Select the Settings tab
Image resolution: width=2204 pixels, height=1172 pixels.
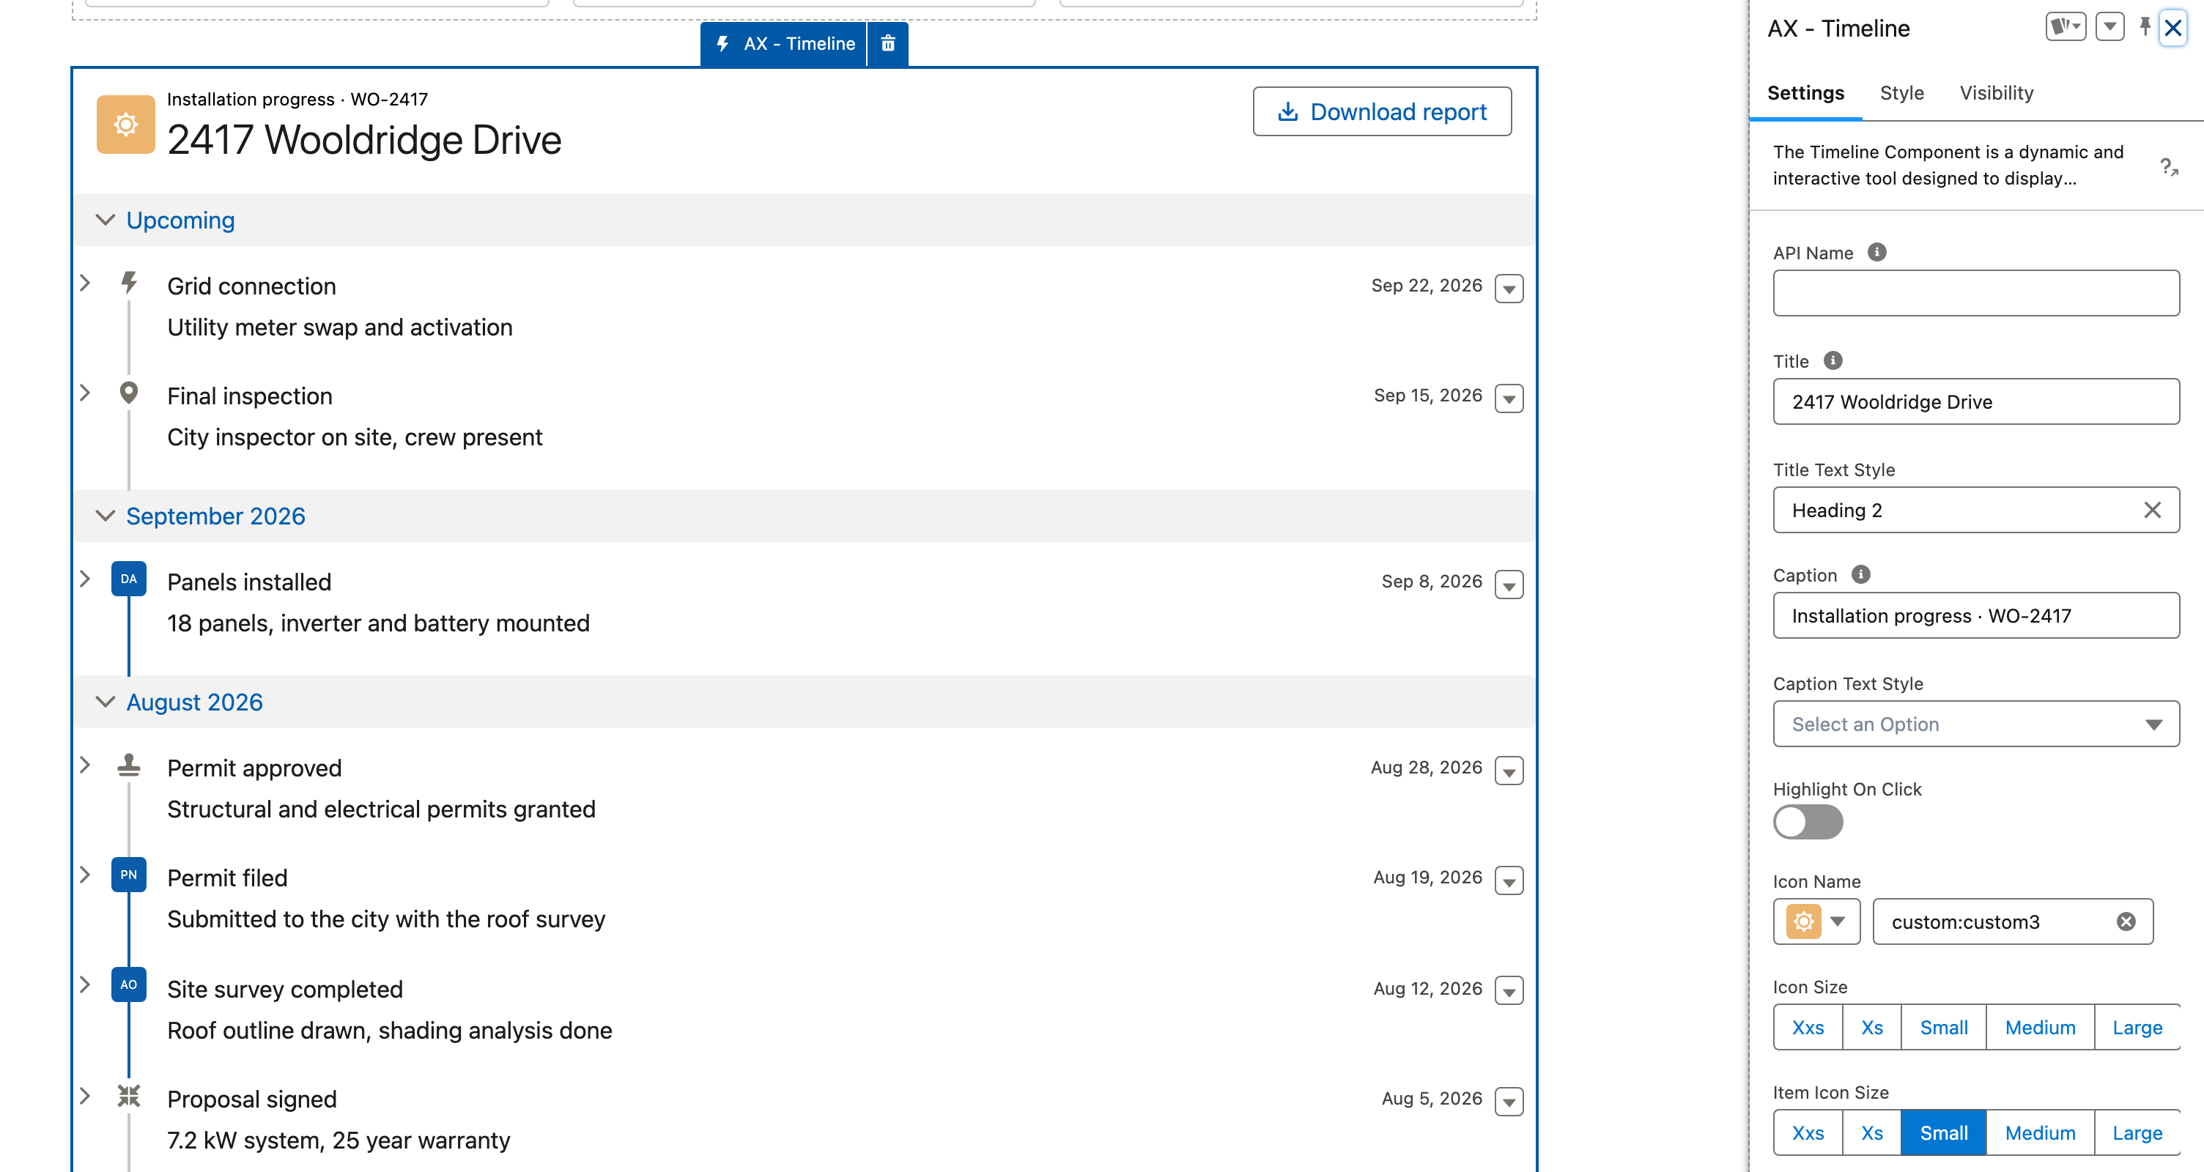[1805, 93]
